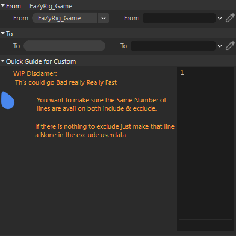Pick To object with eyedropper icon

[230, 46]
